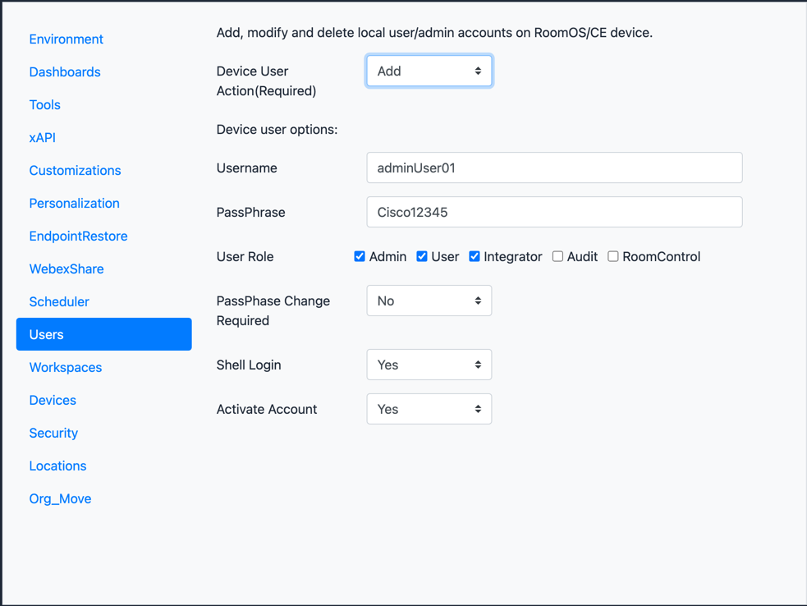The image size is (807, 606).
Task: Open the Device User Action dropdown
Action: [429, 71]
